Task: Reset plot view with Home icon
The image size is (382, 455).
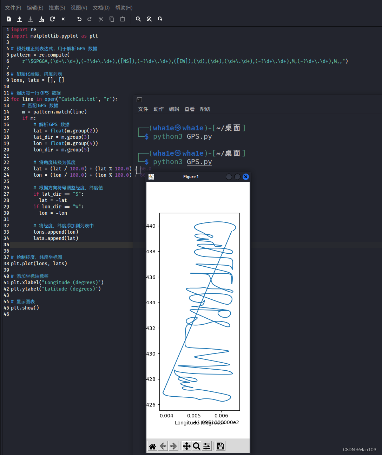Action: pyautogui.click(x=152, y=446)
